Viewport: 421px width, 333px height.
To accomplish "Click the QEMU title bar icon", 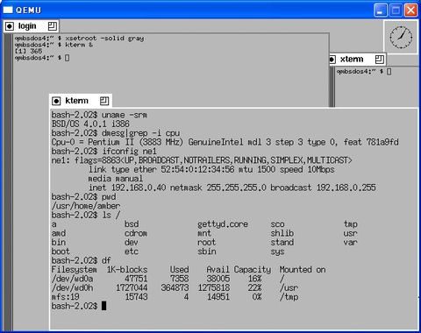I will pyautogui.click(x=8, y=10).
